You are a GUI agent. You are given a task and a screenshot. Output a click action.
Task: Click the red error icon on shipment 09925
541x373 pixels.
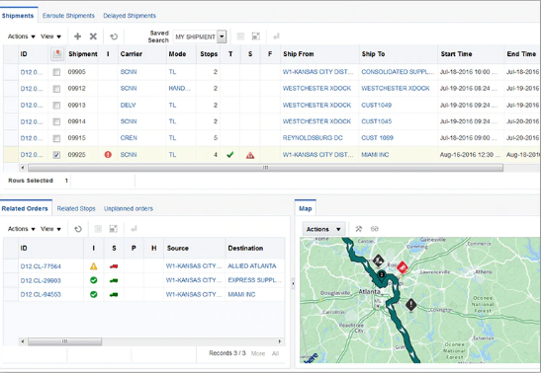pos(108,155)
